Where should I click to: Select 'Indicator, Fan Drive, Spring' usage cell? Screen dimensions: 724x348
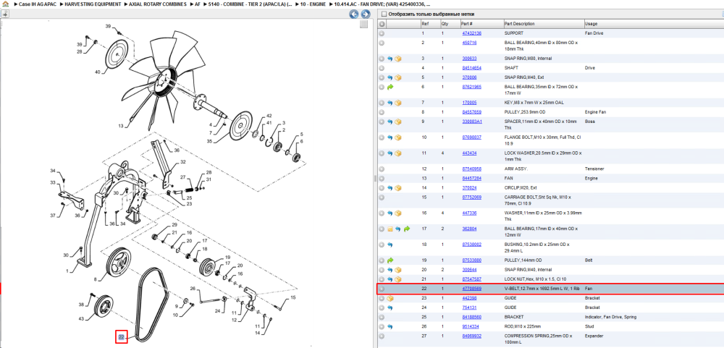click(x=611, y=317)
